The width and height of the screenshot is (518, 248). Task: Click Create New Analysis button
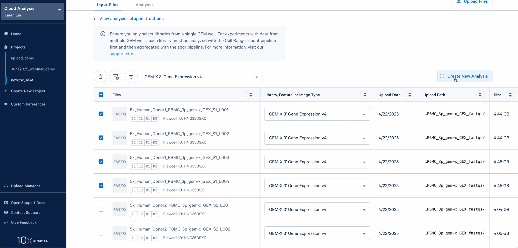(464, 76)
